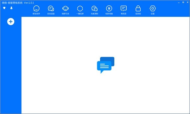This screenshot has height=114, width=190.
Task: Close the 客服营销系统 window
Action: click(187, 2)
